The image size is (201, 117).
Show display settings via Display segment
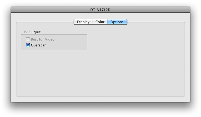(x=83, y=22)
